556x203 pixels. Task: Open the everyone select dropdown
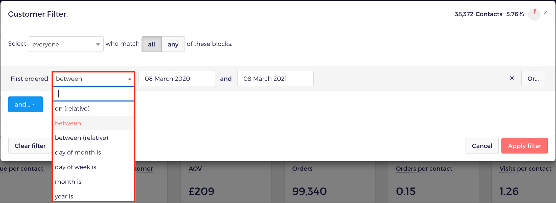pos(66,44)
